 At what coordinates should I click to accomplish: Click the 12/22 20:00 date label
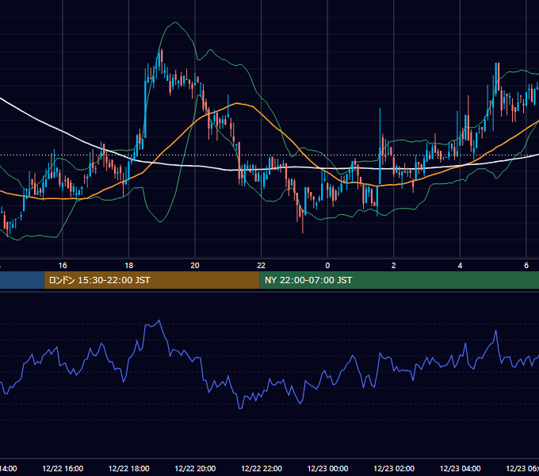pos(195,468)
